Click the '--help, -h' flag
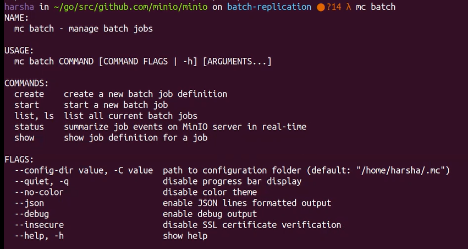This screenshot has width=468, height=249. pyautogui.click(x=39, y=236)
